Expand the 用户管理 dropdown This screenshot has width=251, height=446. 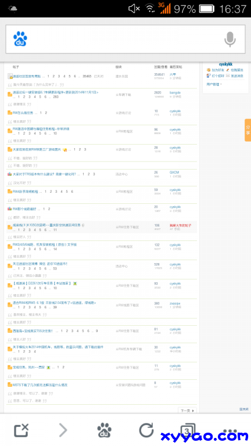pyautogui.click(x=214, y=84)
